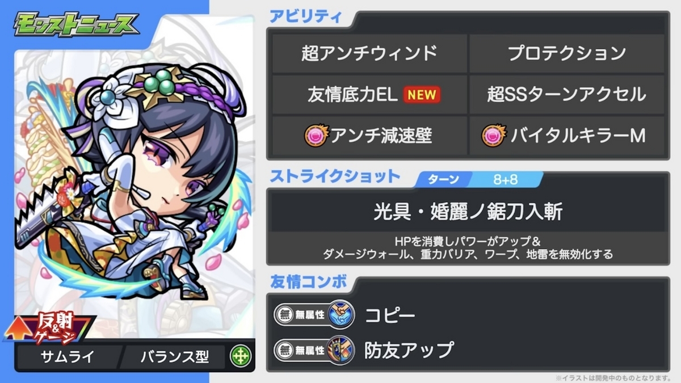Click the green balance-type crosshair icon
The height and width of the screenshot is (383, 681).
[x=241, y=357]
